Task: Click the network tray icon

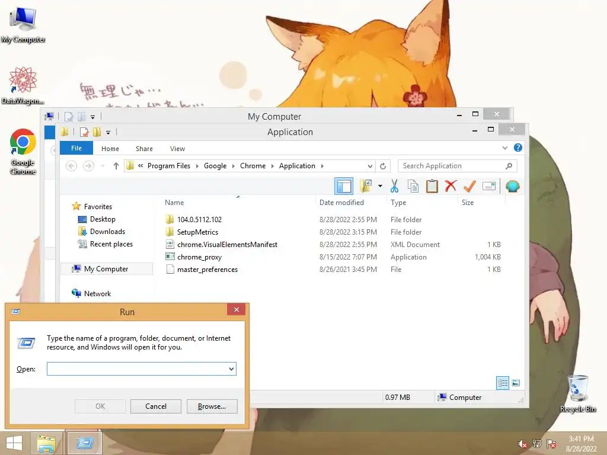Action: (x=537, y=444)
